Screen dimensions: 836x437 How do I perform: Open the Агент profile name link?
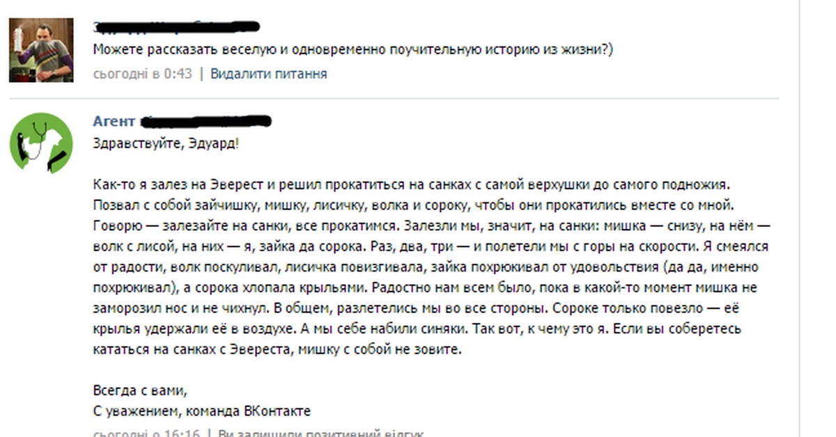tap(114, 122)
